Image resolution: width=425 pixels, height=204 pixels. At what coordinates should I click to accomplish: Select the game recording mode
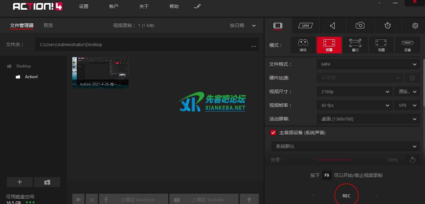point(303,45)
